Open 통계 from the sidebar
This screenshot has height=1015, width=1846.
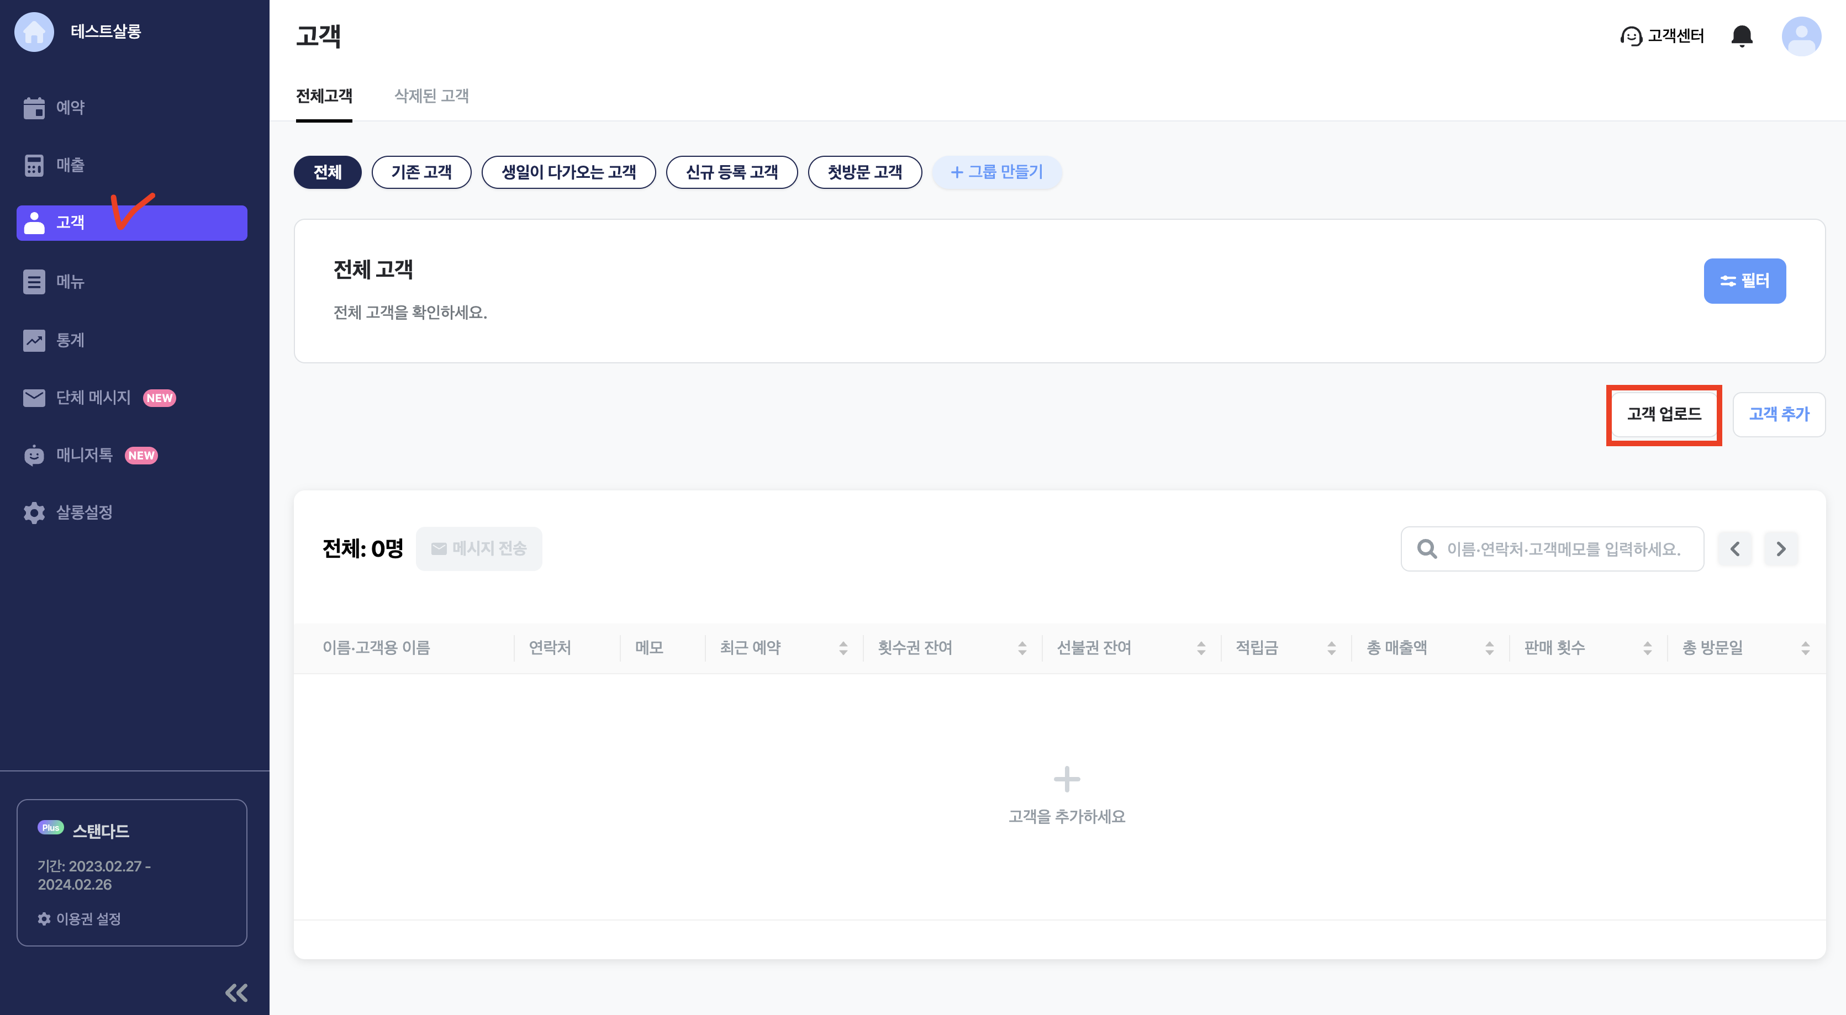tap(70, 340)
